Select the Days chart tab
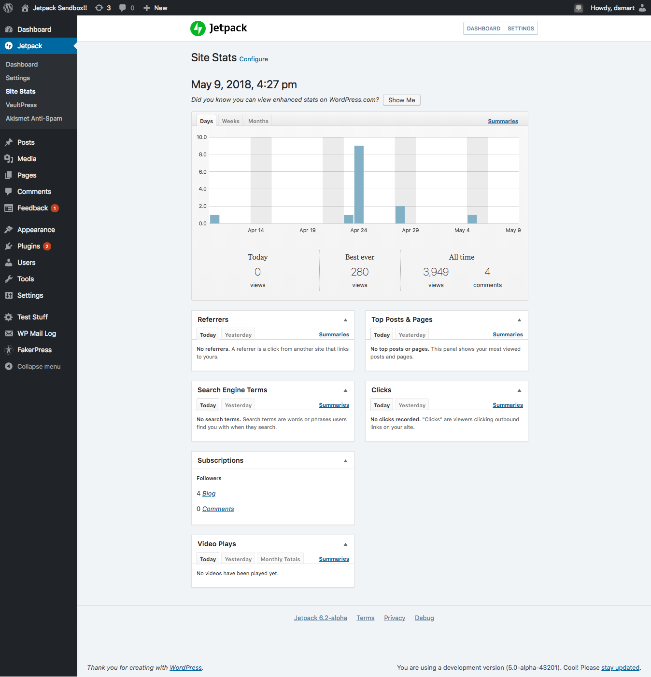 [x=206, y=121]
